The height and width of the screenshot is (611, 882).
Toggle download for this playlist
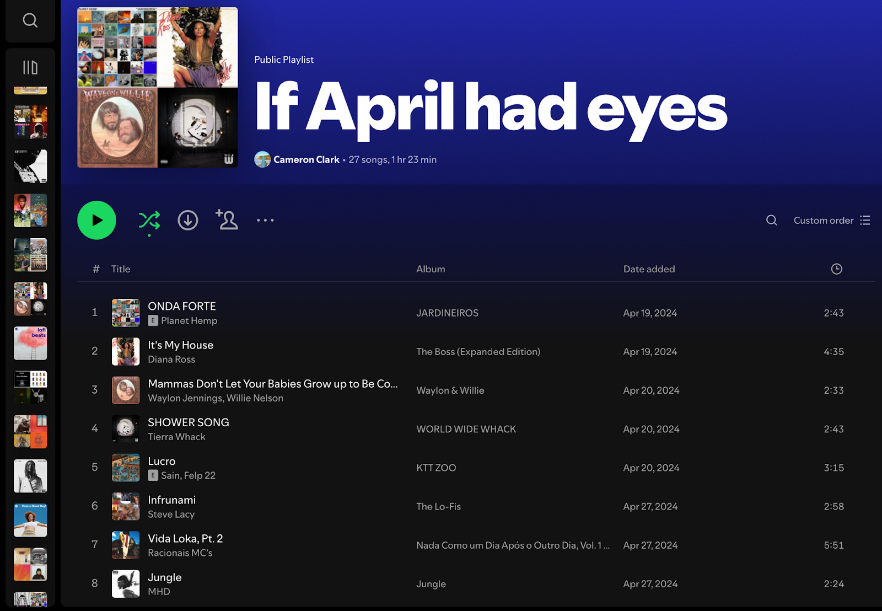click(187, 220)
